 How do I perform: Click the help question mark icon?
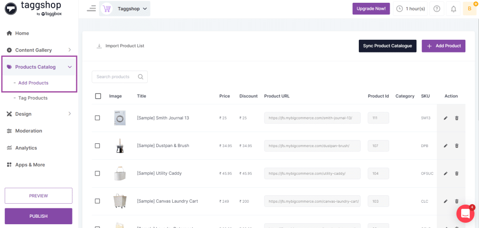(436, 9)
